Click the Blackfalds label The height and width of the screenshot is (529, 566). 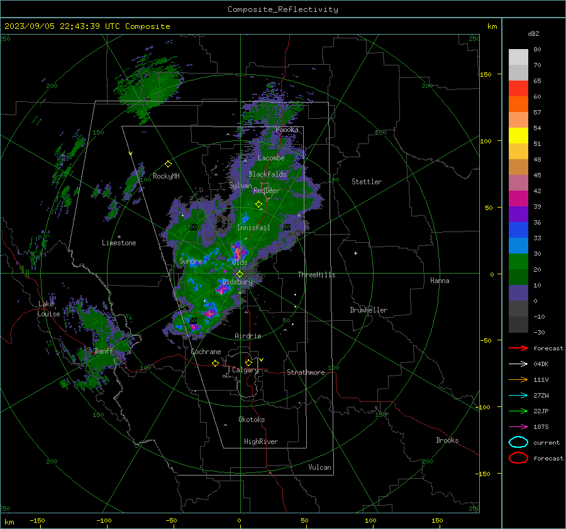click(x=267, y=174)
